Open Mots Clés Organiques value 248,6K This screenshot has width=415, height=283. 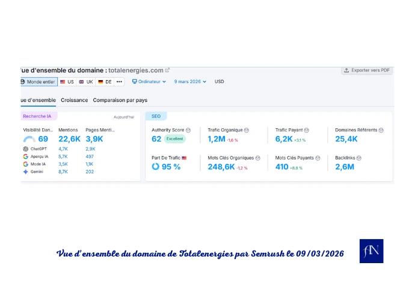tap(221, 167)
